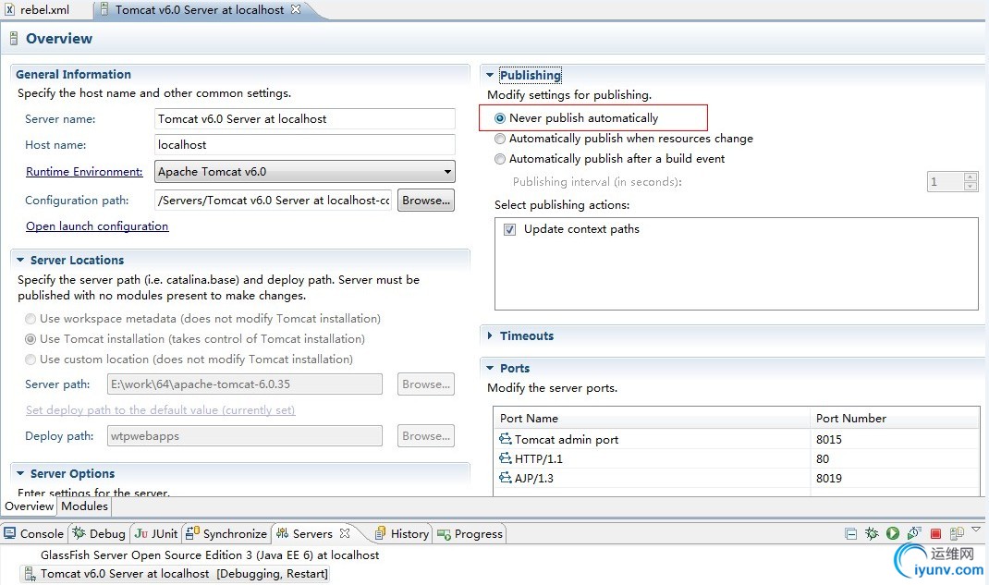Collapse the Server Locations section

point(20,260)
